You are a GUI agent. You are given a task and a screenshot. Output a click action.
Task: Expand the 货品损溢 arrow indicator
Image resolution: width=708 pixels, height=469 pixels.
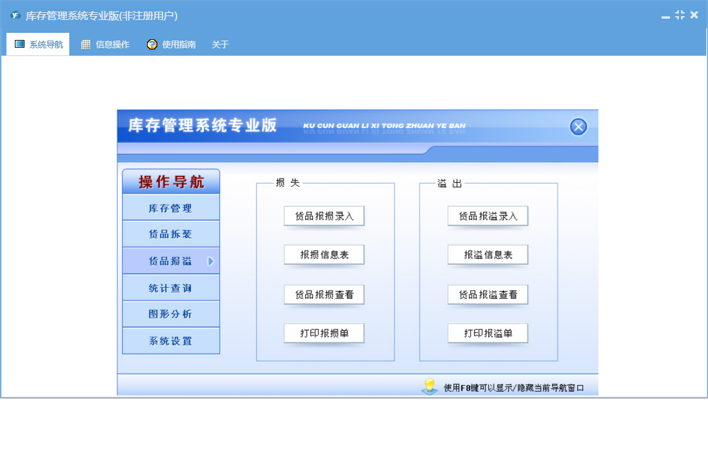[210, 262]
